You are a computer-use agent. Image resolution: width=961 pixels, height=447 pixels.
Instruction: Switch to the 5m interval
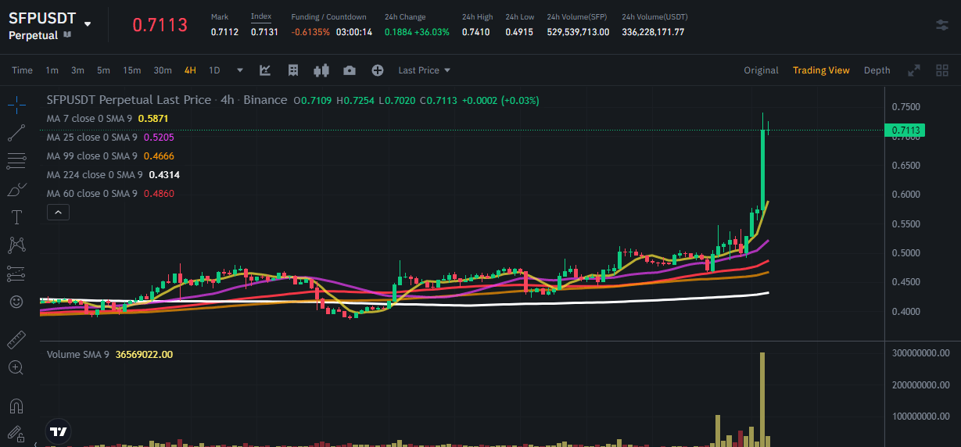click(103, 70)
